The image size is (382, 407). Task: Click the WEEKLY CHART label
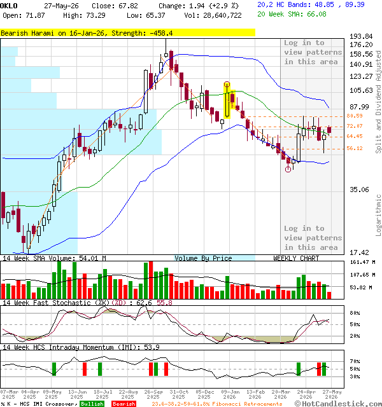[x=296, y=258]
